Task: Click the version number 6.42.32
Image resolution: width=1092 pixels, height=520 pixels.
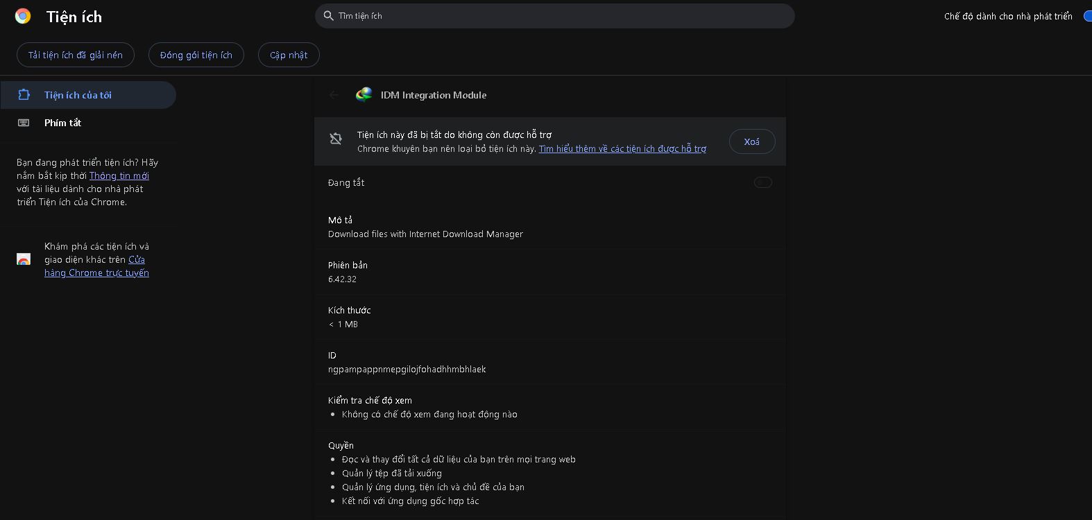Action: click(x=342, y=279)
